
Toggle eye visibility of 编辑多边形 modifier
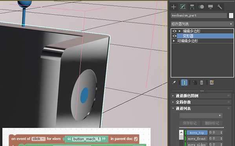[174, 31]
